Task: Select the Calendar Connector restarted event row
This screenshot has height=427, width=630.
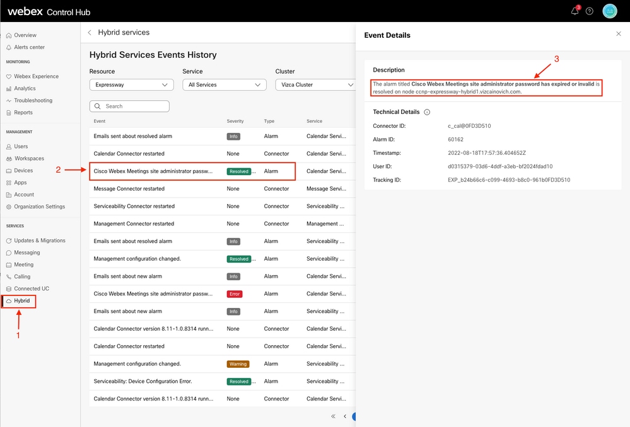Action: pyautogui.click(x=129, y=154)
